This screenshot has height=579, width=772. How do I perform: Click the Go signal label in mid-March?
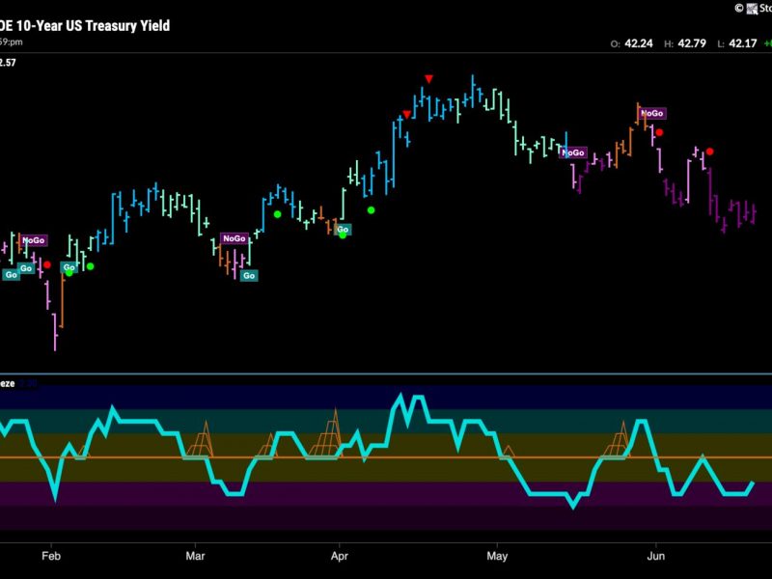[x=249, y=275]
